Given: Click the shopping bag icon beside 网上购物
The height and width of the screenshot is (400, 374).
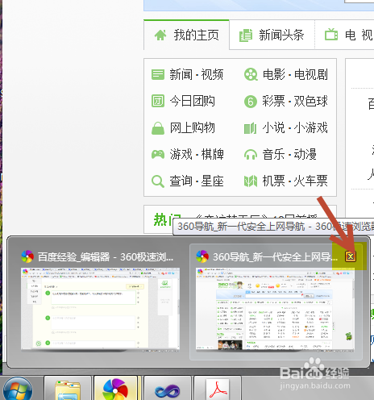Looking at the screenshot, I should pyautogui.click(x=158, y=128).
